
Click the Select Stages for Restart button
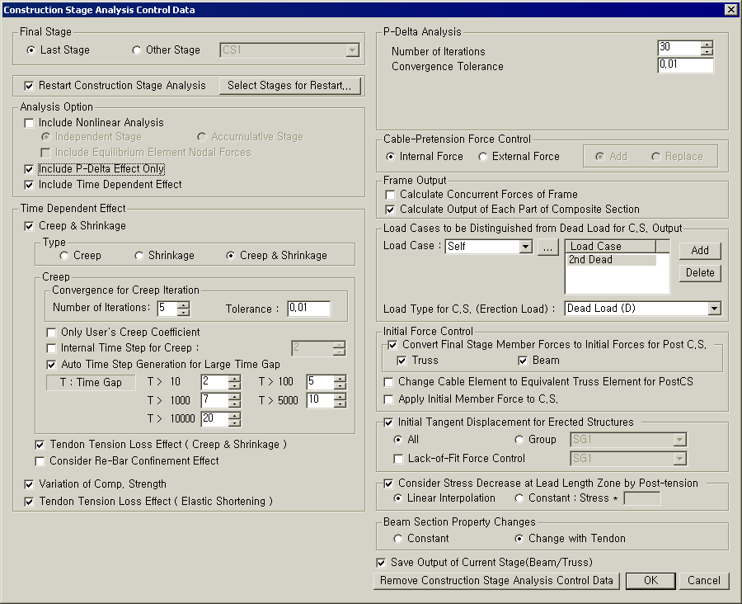(x=290, y=86)
